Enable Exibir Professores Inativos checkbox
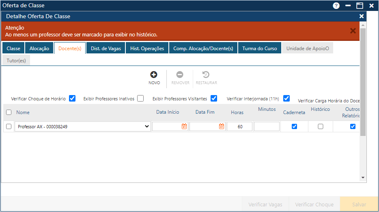The height and width of the screenshot is (212, 379). point(140,98)
